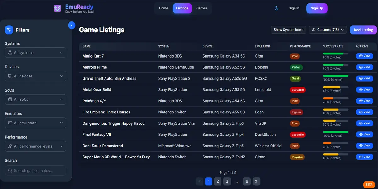The height and width of the screenshot is (189, 378).
Task: View the Final Fantasy VII listing
Action: 364,135
